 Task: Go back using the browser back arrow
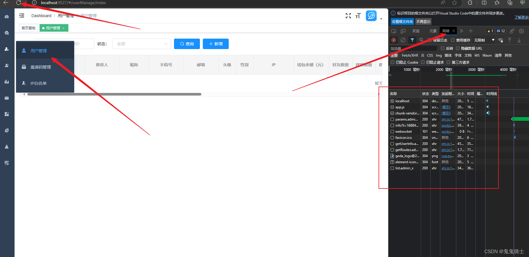tap(6, 3)
